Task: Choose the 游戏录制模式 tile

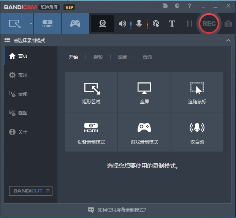Action: click(x=144, y=132)
